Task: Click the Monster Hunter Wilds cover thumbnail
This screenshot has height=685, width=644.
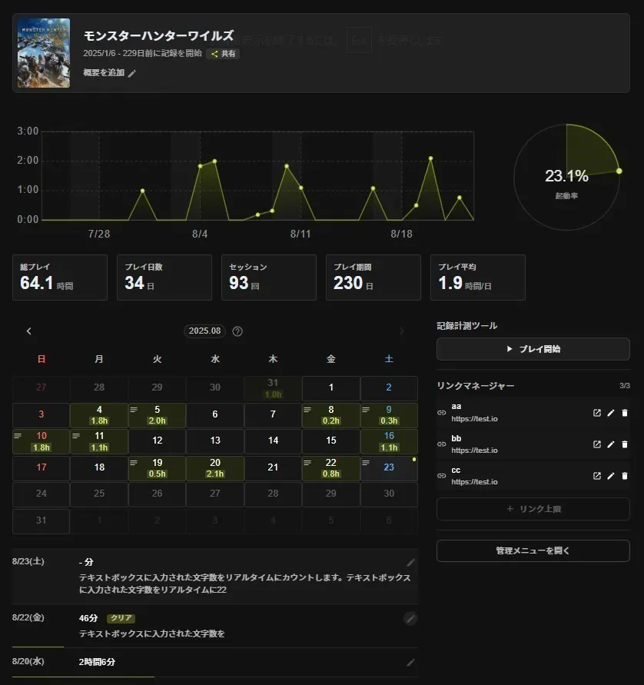Action: coord(44,53)
